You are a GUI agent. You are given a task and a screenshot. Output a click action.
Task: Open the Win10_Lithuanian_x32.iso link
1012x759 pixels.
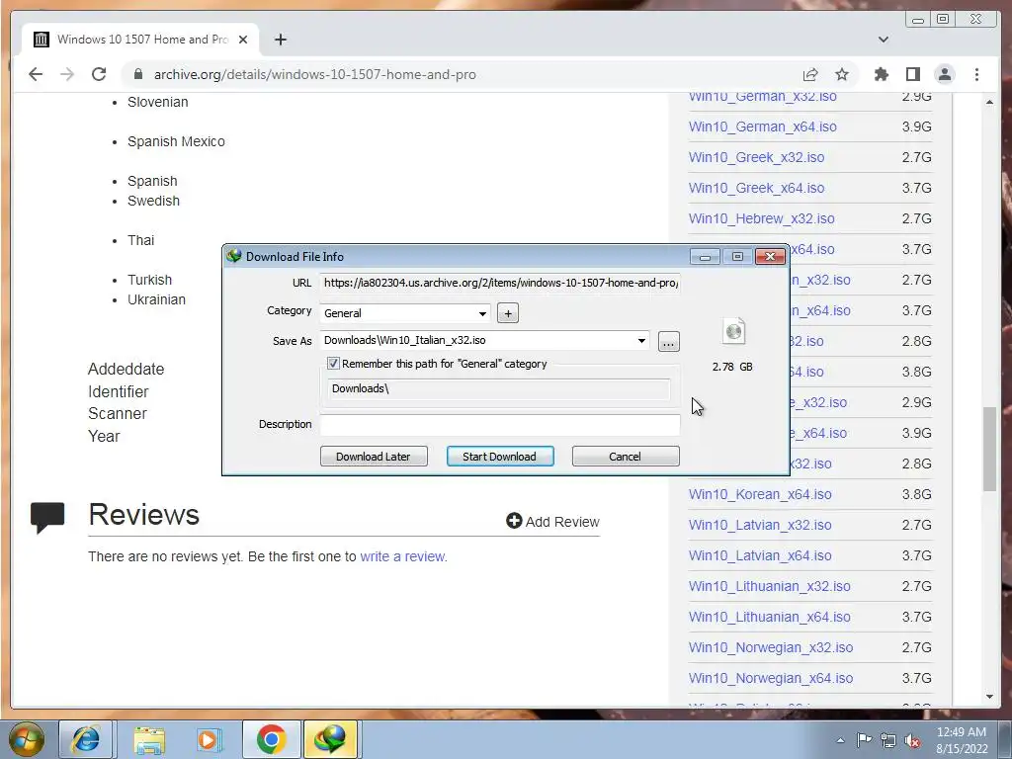769,586
